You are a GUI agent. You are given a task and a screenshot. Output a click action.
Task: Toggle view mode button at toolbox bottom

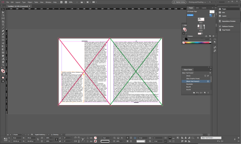[x=3, y=82]
